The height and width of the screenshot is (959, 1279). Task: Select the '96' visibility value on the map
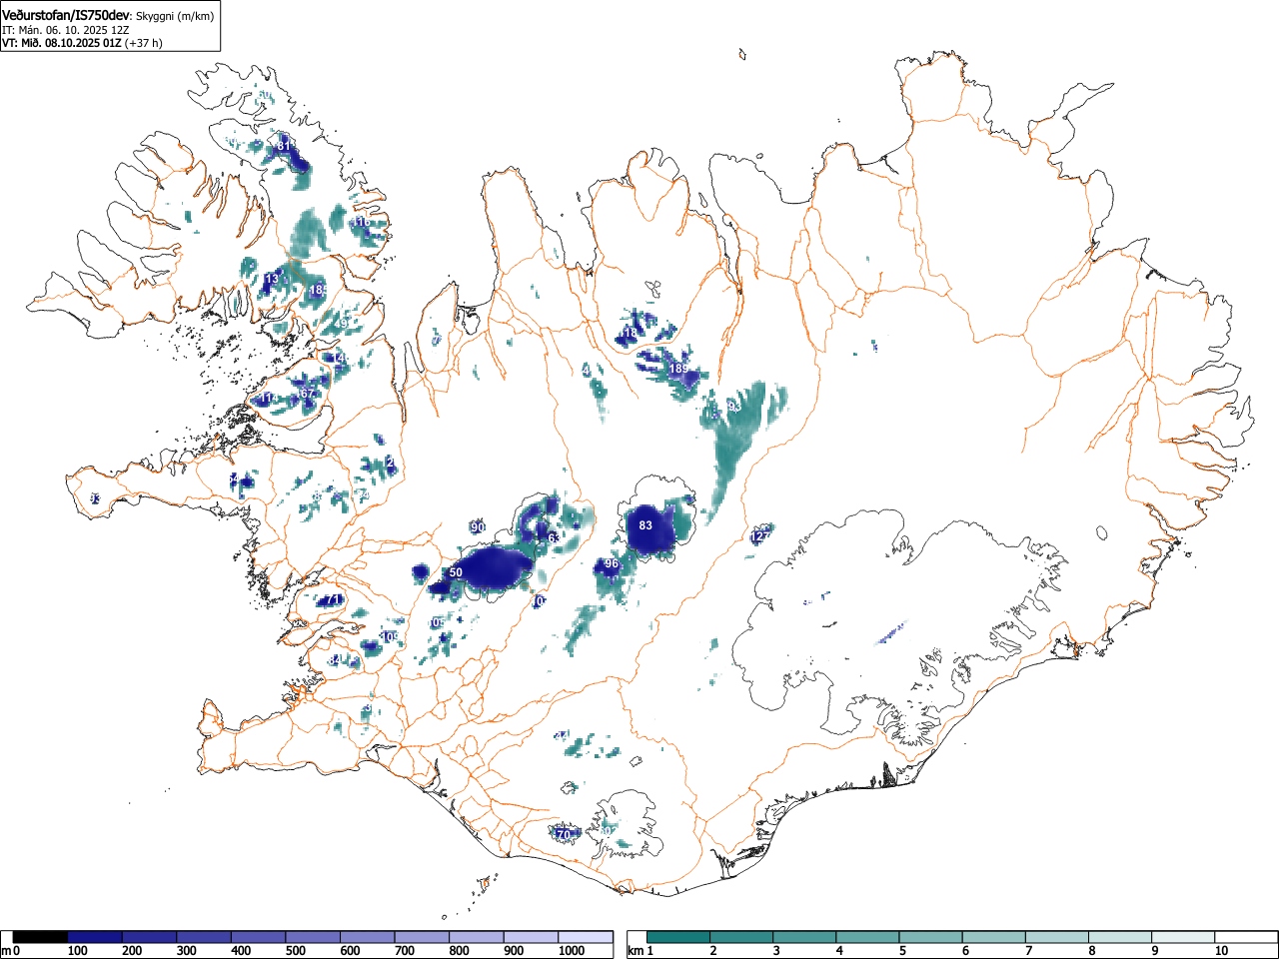tap(612, 564)
